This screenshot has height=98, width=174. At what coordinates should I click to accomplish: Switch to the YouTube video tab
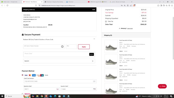tap(97, 2)
